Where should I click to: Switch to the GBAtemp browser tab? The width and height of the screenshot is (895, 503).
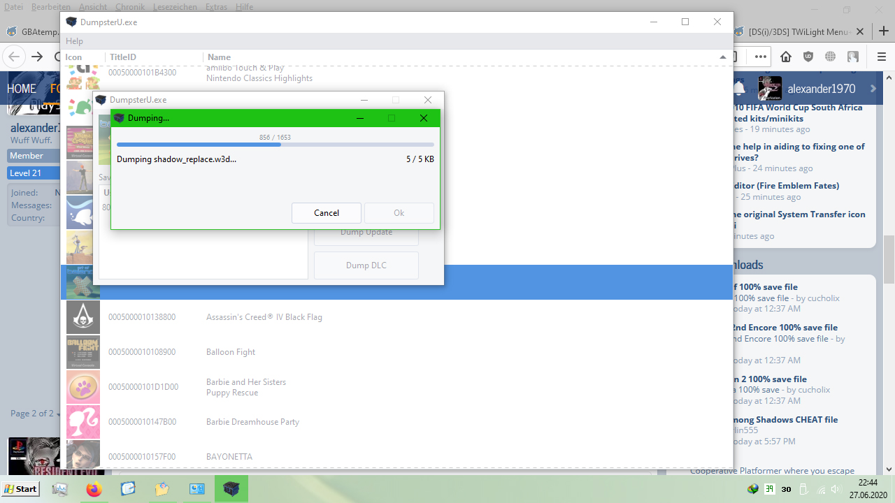(x=33, y=32)
